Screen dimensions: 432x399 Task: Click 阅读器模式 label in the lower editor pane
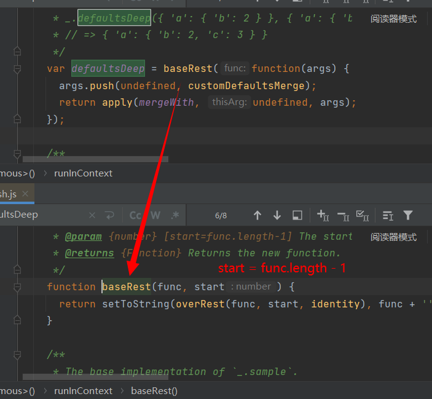[393, 237]
